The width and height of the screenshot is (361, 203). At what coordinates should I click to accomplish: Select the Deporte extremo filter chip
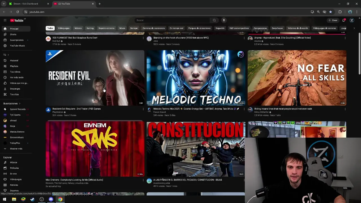pyautogui.click(x=106, y=28)
